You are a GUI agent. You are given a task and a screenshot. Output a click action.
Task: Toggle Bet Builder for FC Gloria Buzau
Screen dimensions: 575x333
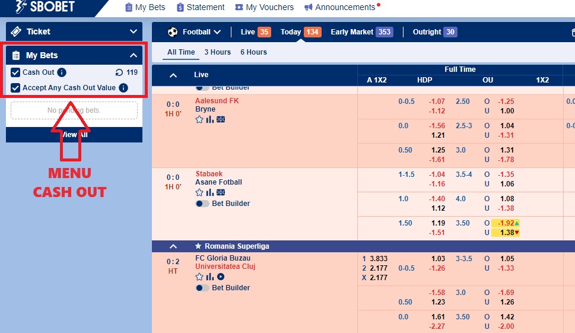click(x=202, y=288)
